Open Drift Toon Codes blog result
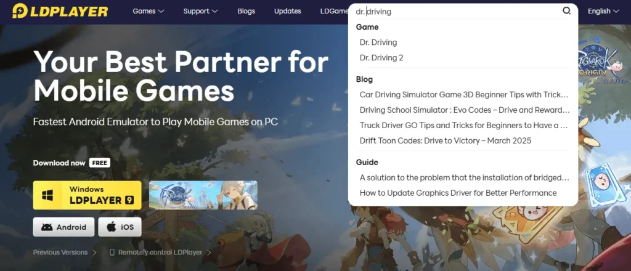 point(446,140)
